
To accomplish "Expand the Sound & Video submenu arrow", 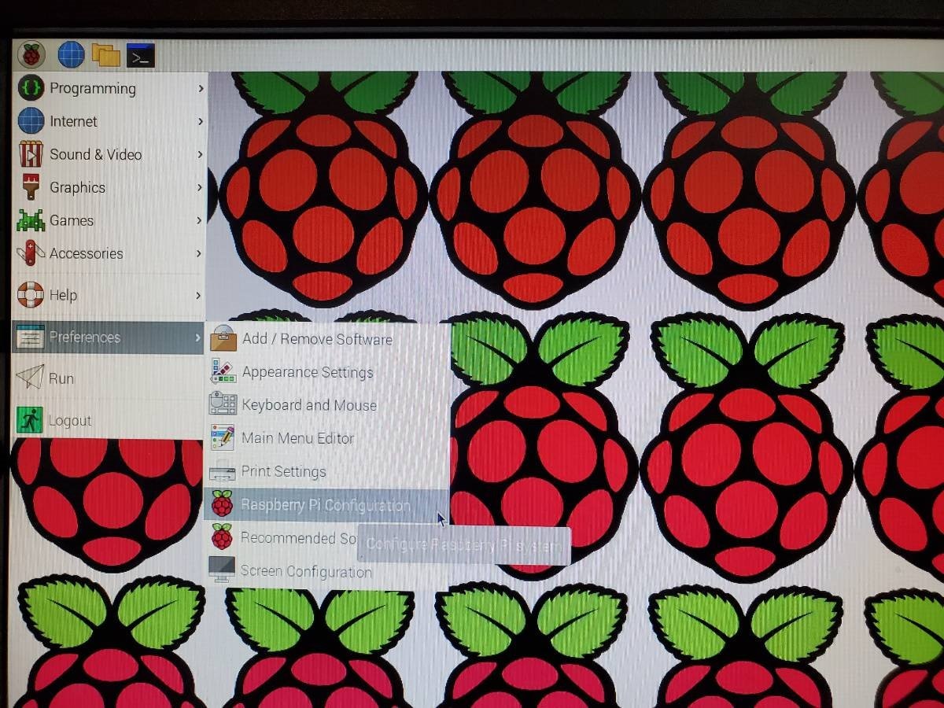I will pyautogui.click(x=201, y=154).
